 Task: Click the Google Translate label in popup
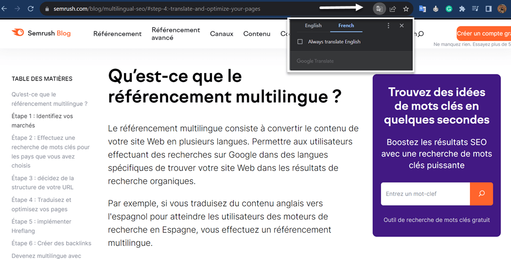pos(315,61)
